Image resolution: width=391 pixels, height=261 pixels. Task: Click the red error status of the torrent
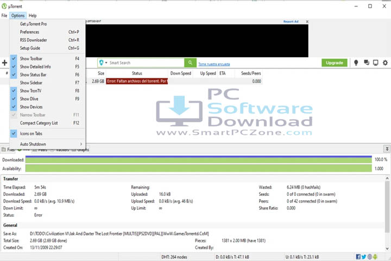pyautogui.click(x=137, y=81)
